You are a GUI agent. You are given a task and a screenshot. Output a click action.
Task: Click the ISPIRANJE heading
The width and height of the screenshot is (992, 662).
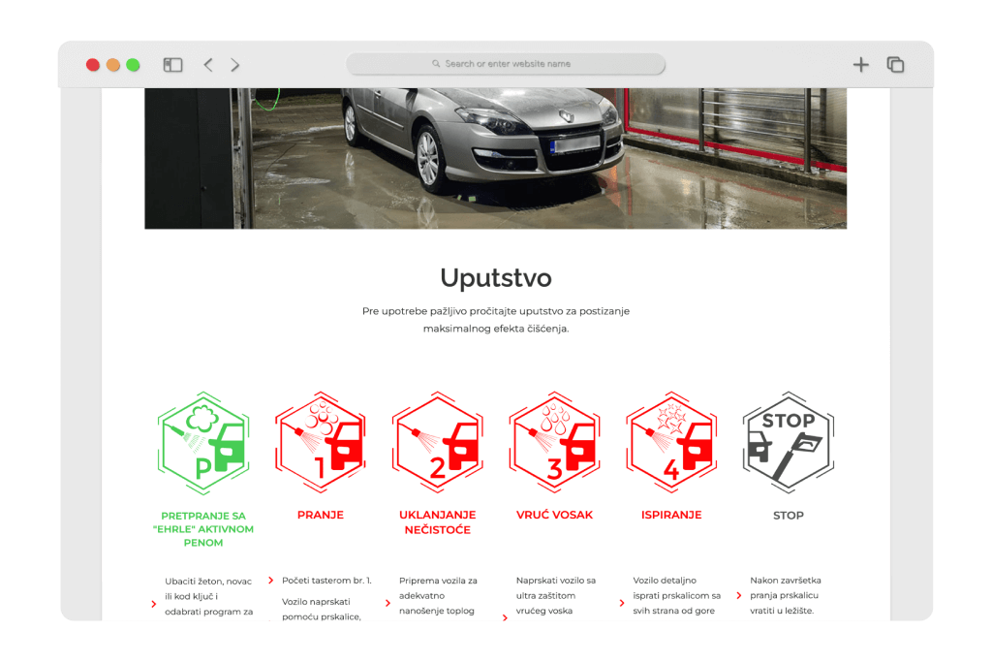pos(671,515)
